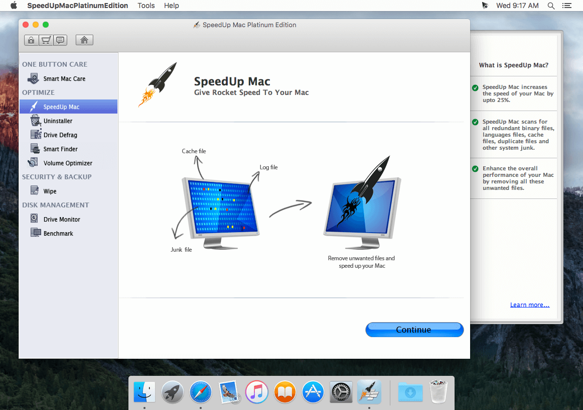Open Mail stamp icon in dock

(x=229, y=392)
